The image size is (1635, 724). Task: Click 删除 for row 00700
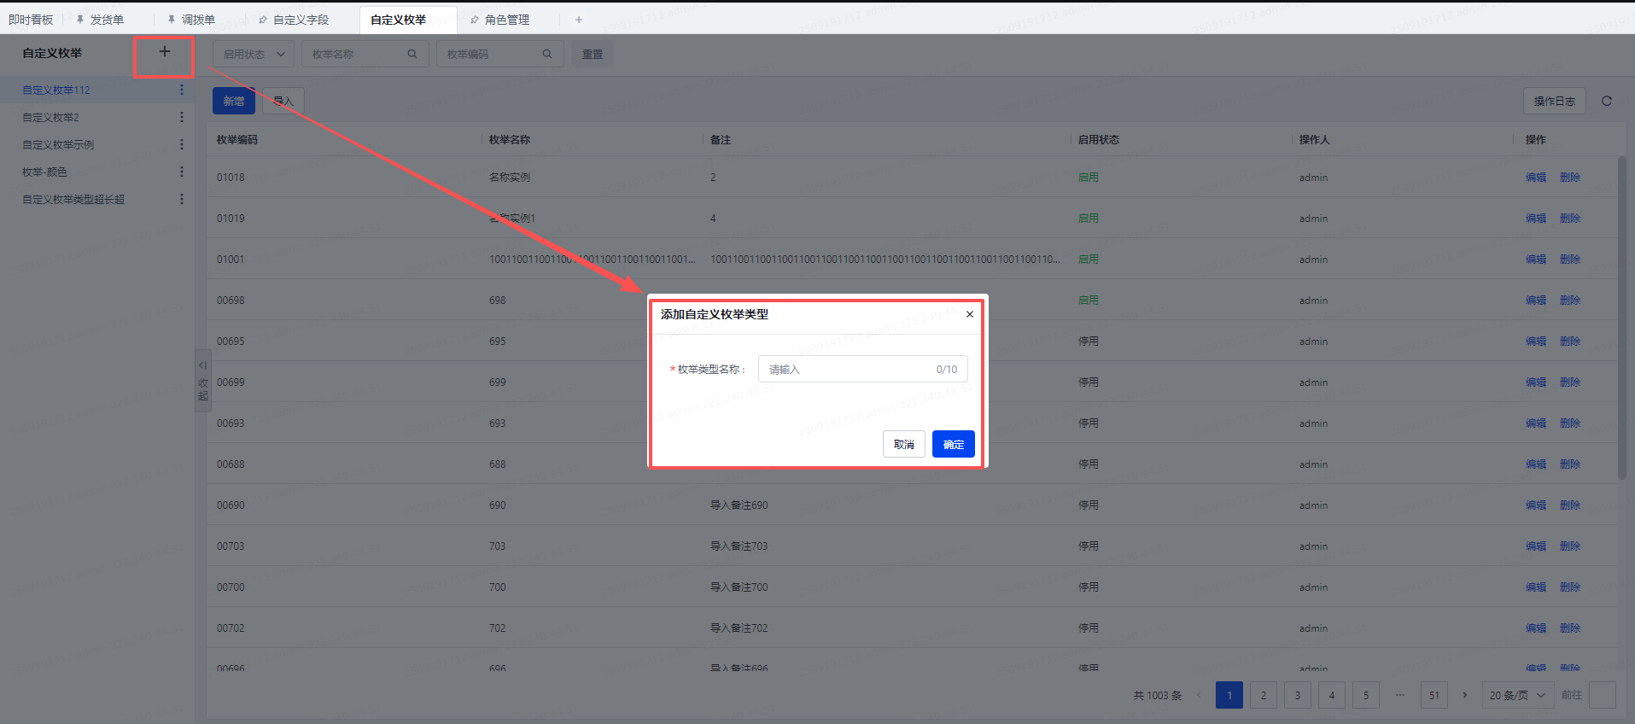pyautogui.click(x=1570, y=587)
